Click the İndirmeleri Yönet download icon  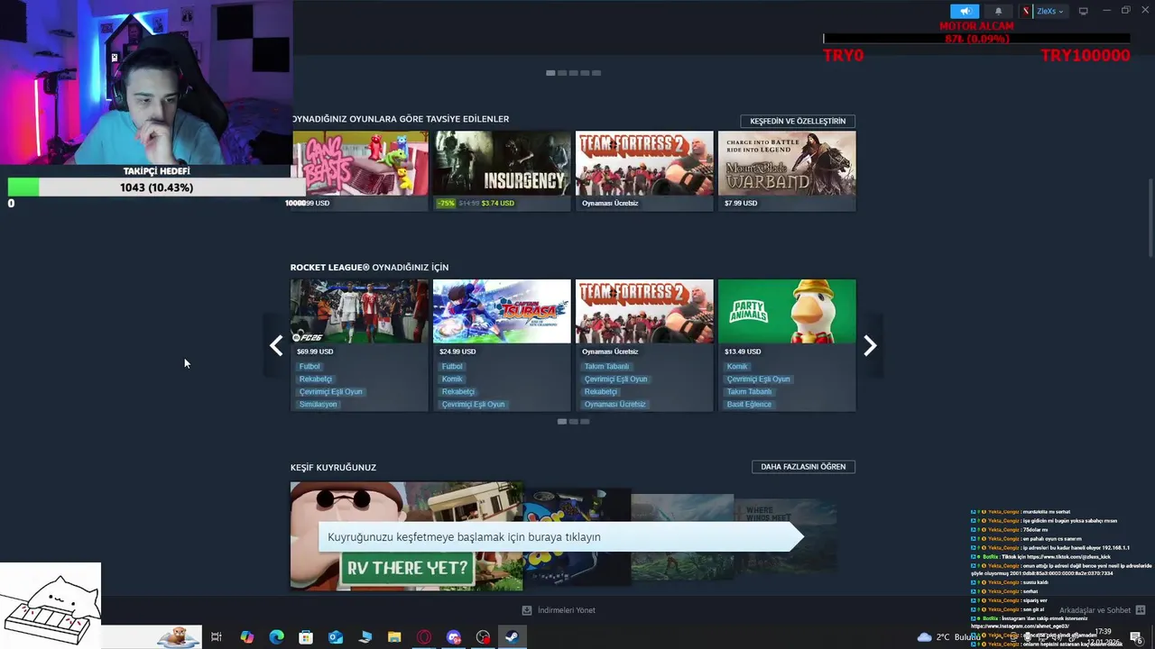527,610
